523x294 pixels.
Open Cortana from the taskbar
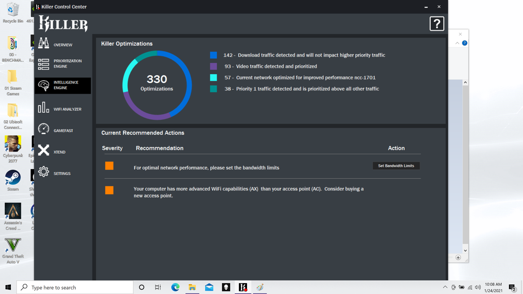(141, 287)
